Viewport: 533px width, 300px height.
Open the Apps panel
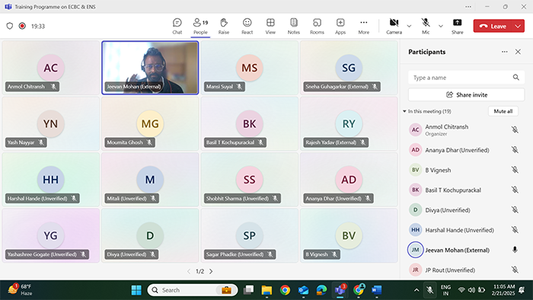point(340,26)
